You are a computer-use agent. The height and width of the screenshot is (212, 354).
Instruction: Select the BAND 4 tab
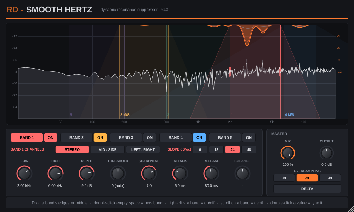(176, 137)
